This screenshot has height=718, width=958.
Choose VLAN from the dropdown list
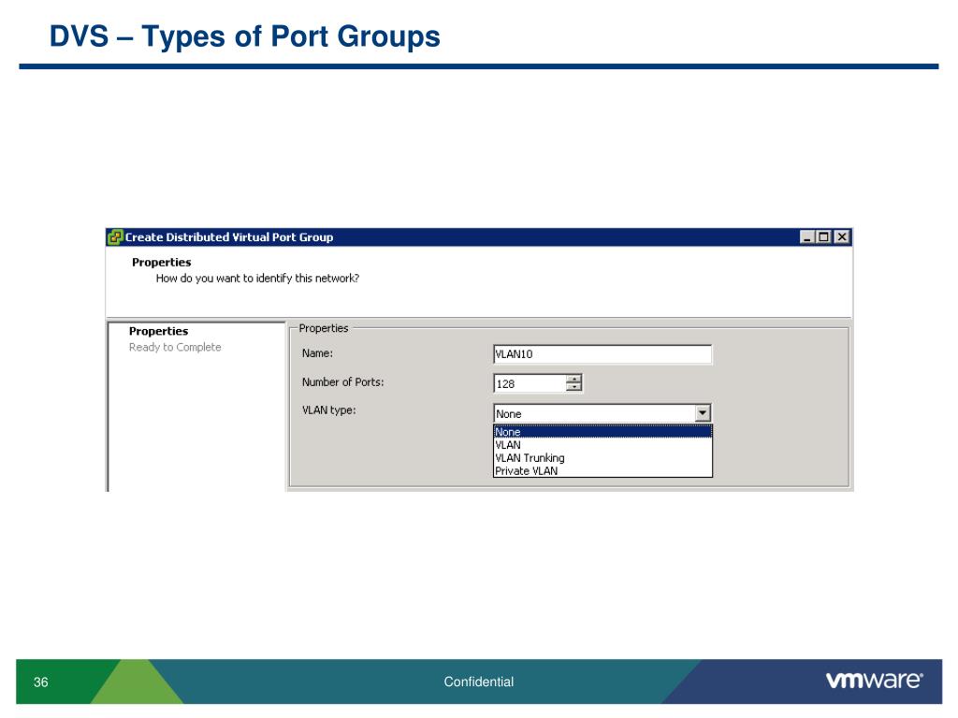coord(602,444)
